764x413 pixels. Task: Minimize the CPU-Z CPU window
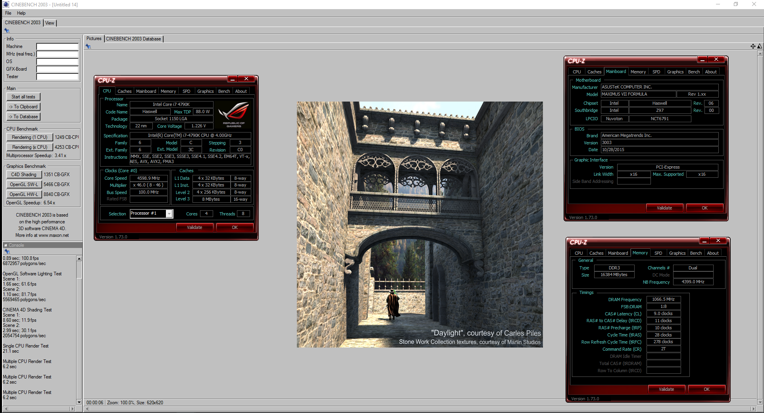(x=233, y=79)
